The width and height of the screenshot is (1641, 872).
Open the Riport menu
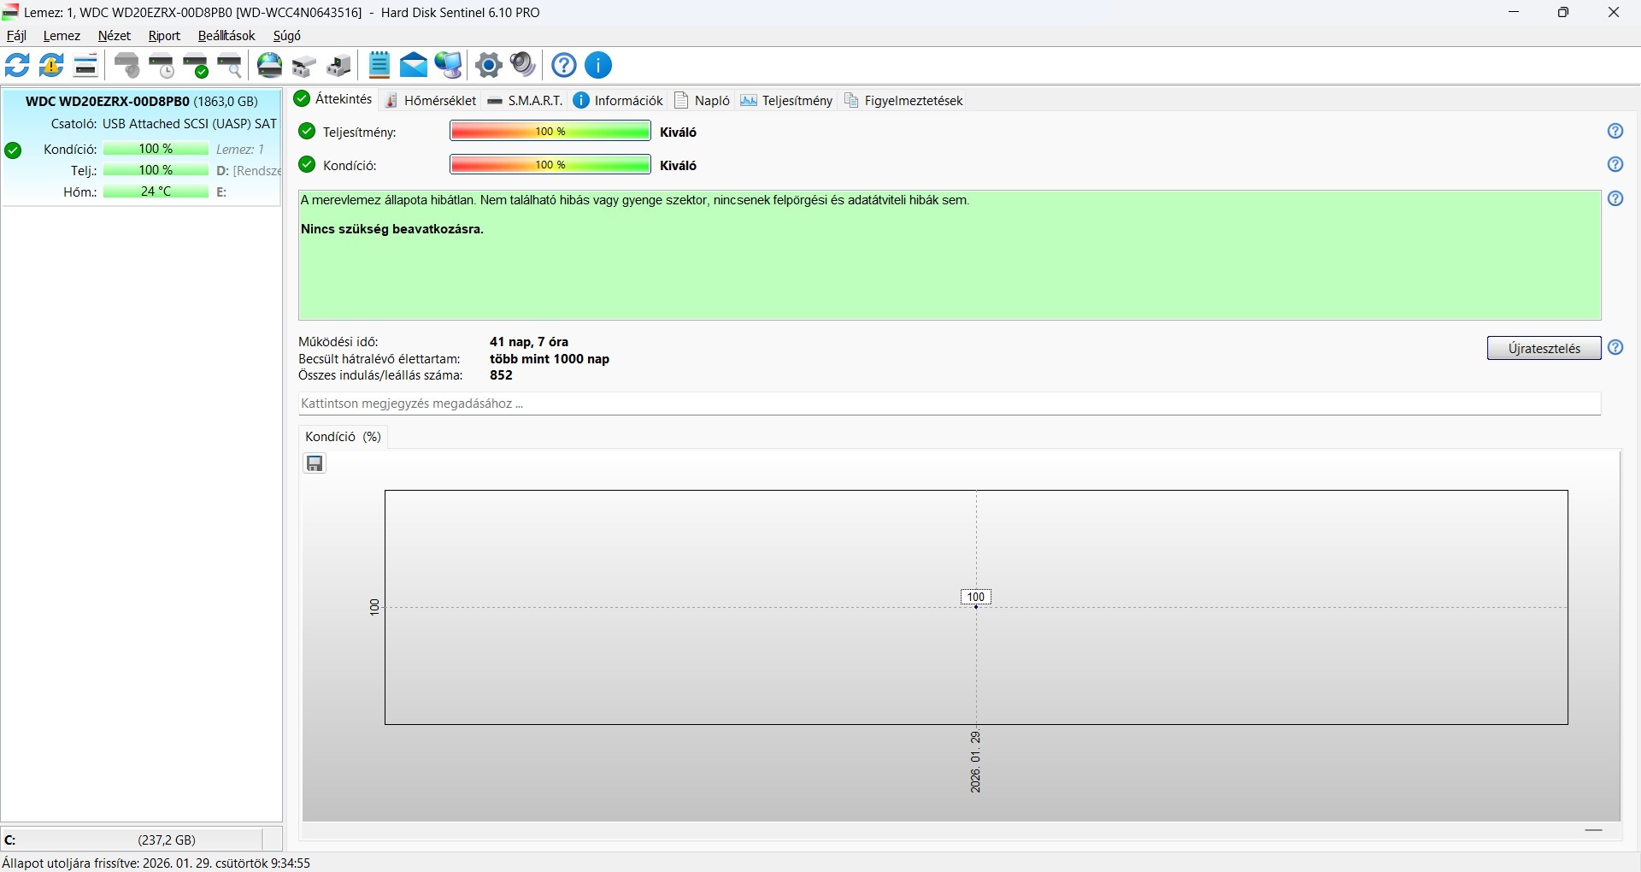[x=164, y=36]
